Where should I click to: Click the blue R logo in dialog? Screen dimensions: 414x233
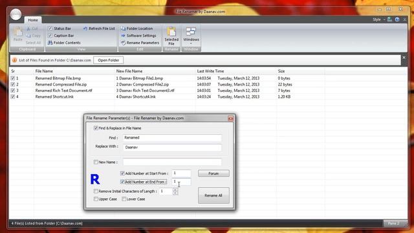tap(95, 179)
